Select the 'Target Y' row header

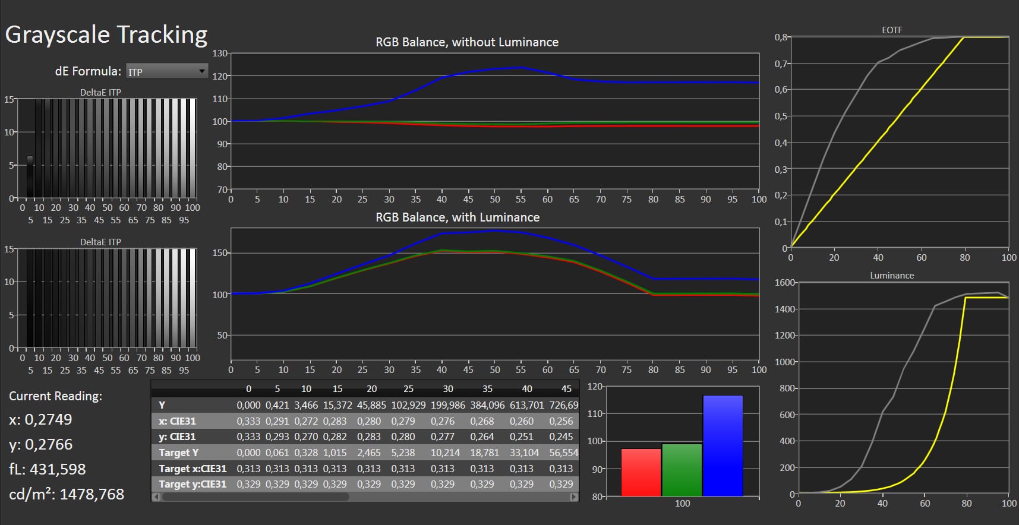pos(178,453)
